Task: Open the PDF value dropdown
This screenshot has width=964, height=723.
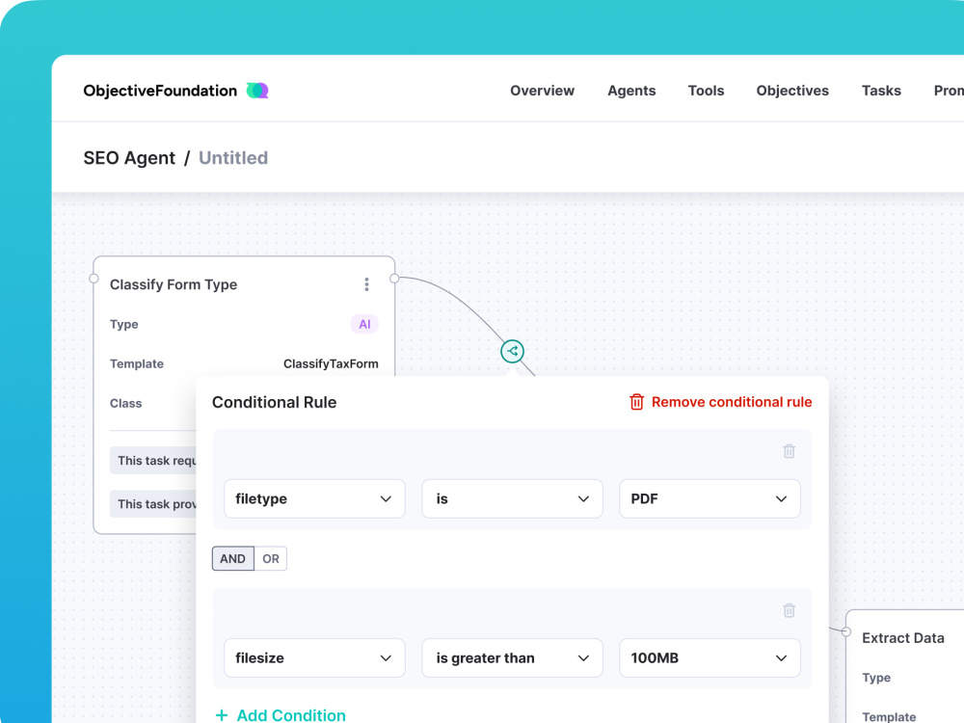Action: coord(710,498)
